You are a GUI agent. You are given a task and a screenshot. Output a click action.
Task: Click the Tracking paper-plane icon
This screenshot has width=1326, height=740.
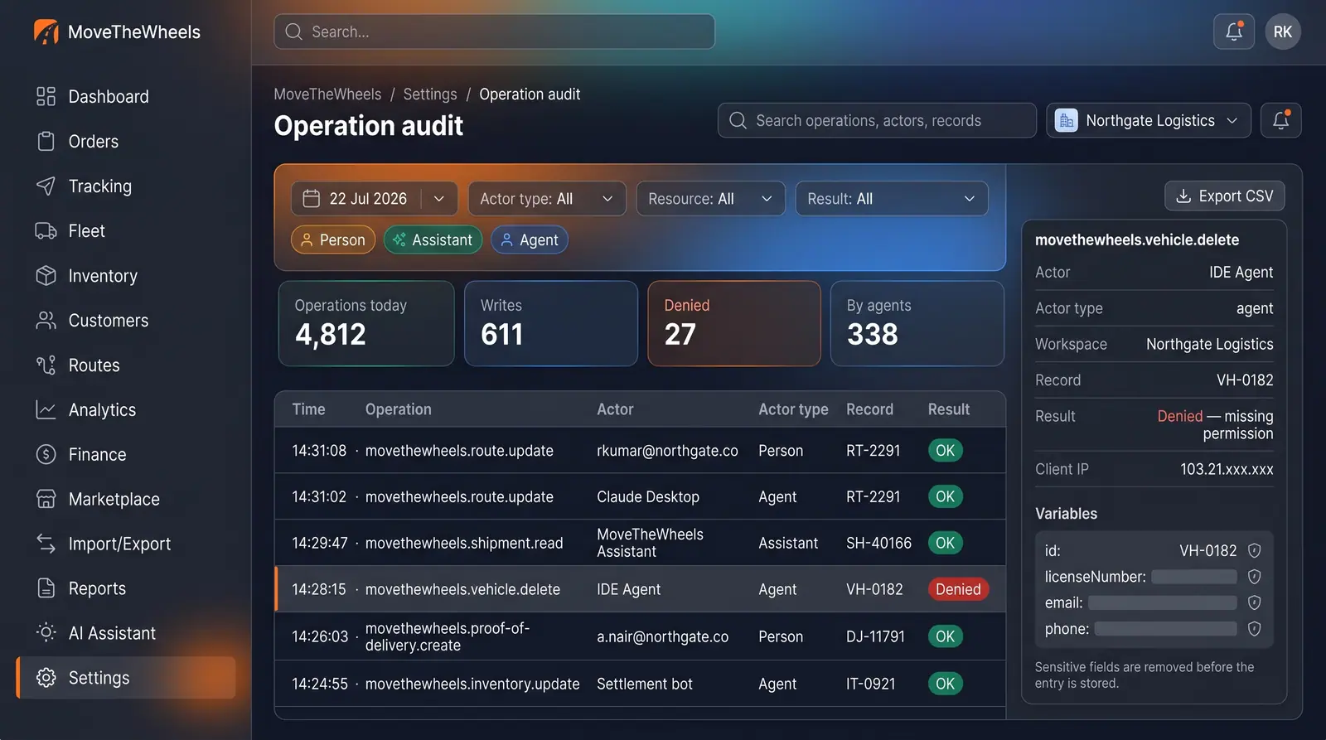click(x=46, y=186)
